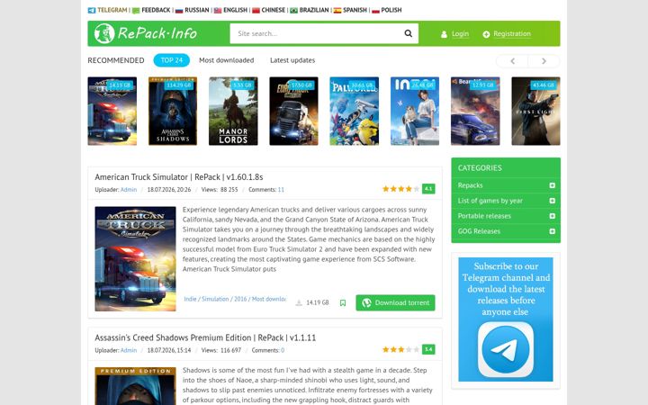
Task: Open American Truck Simulator carousel thumbnail
Action: coord(112,112)
